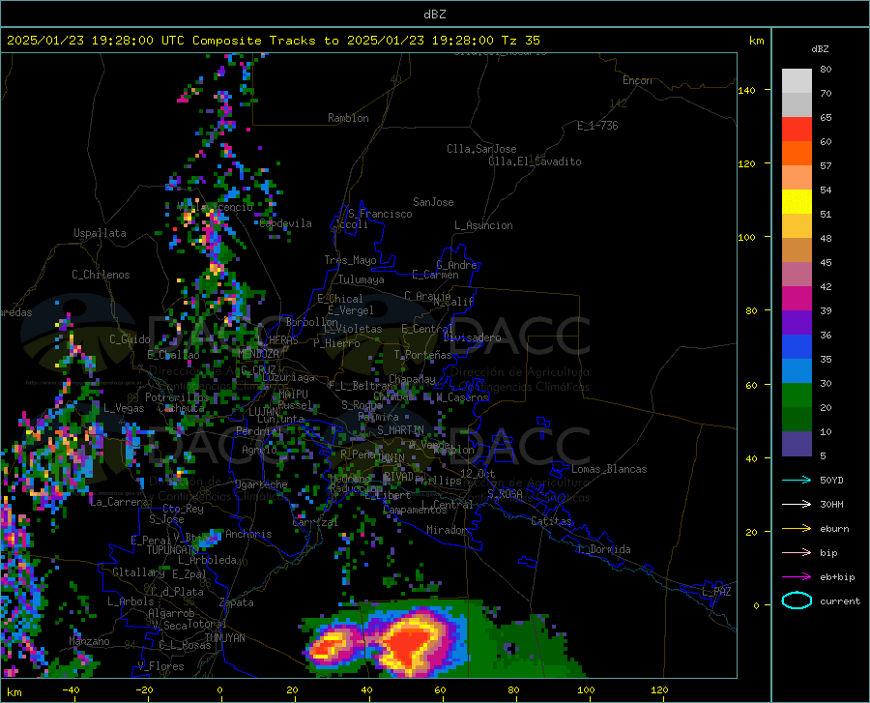The image size is (870, 703).
Task: Click the dBZ title at top
Action: pos(434,15)
